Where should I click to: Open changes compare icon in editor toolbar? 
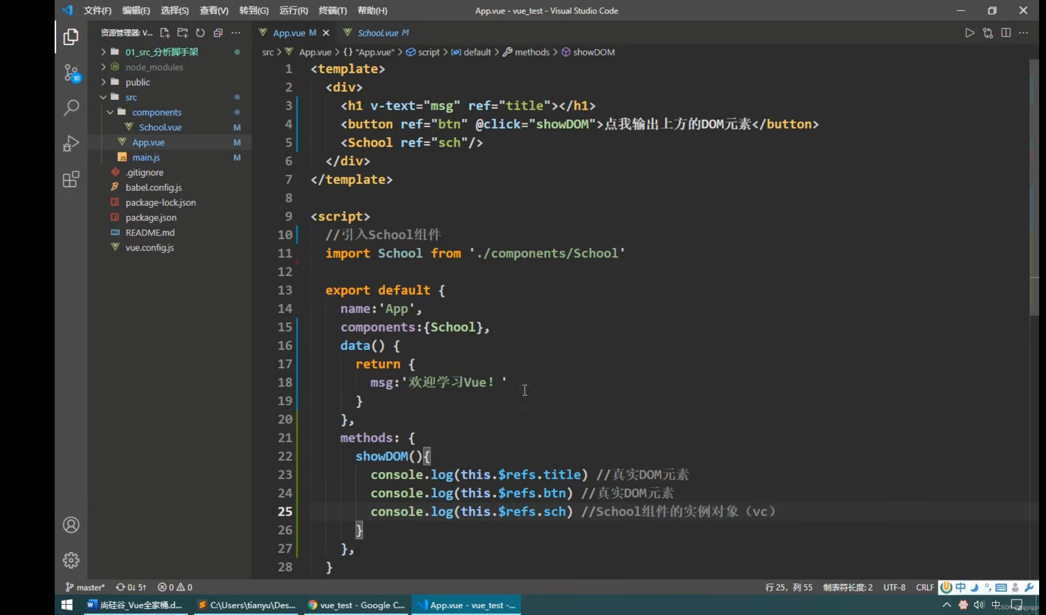point(988,33)
